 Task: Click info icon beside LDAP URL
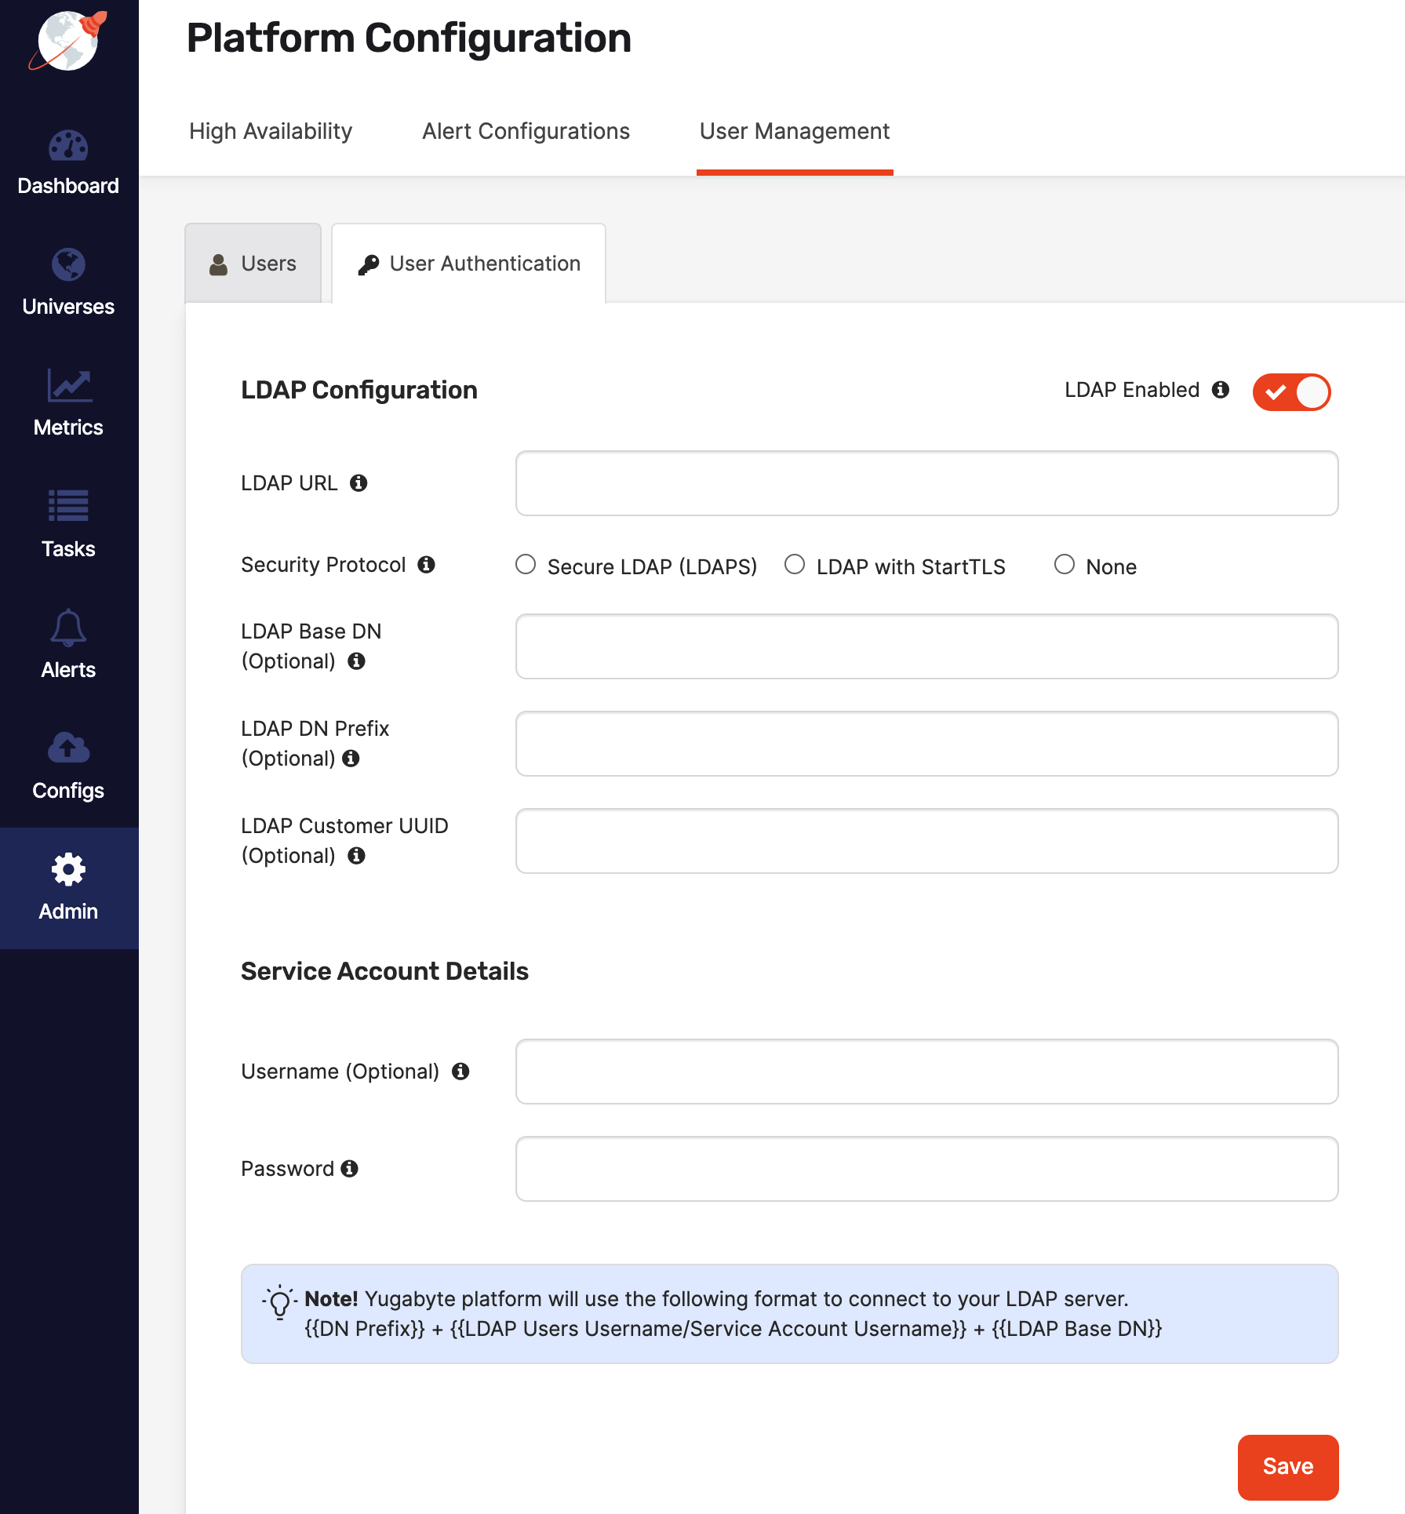pyautogui.click(x=359, y=483)
